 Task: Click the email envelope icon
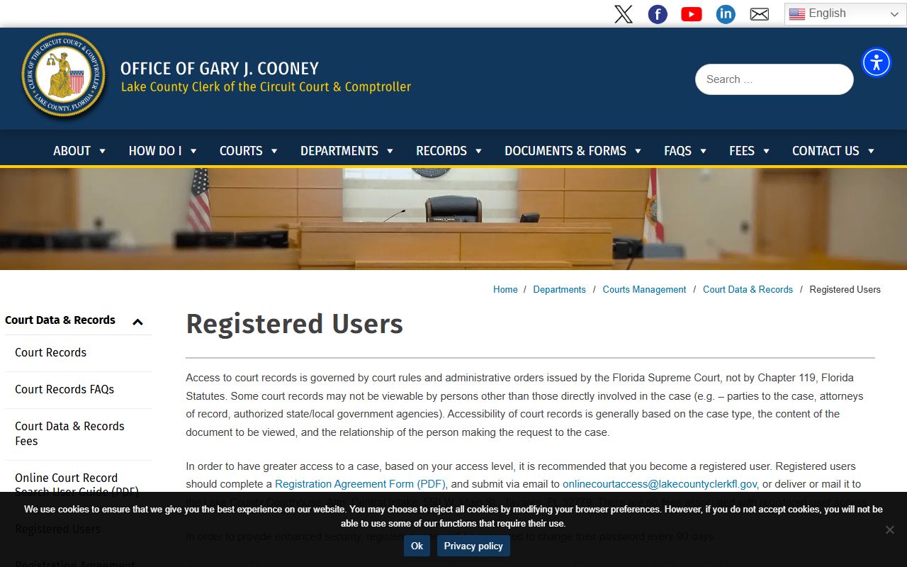tap(760, 14)
